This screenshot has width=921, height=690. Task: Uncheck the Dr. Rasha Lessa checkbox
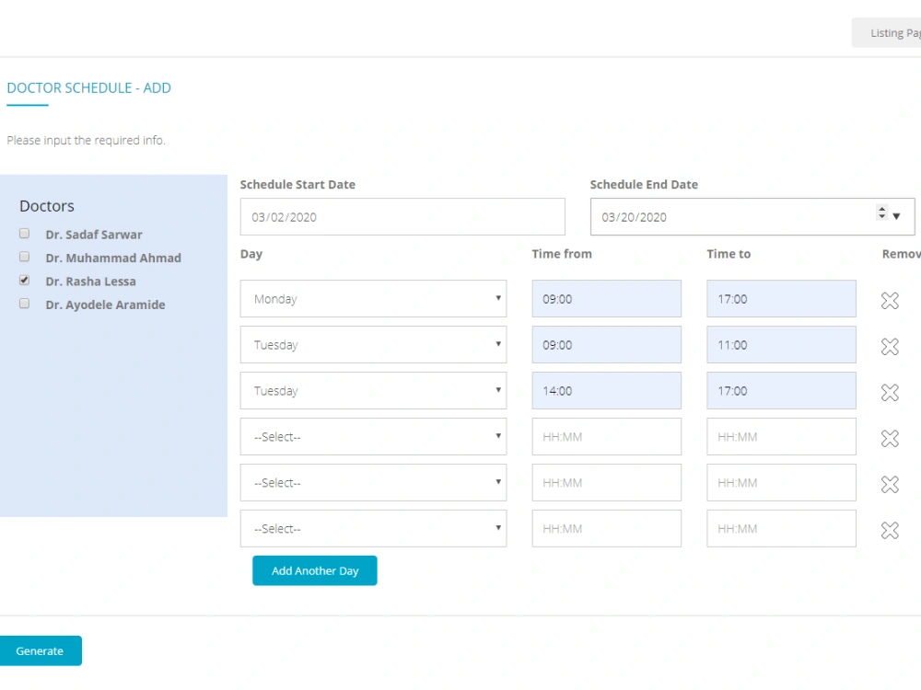click(x=24, y=280)
